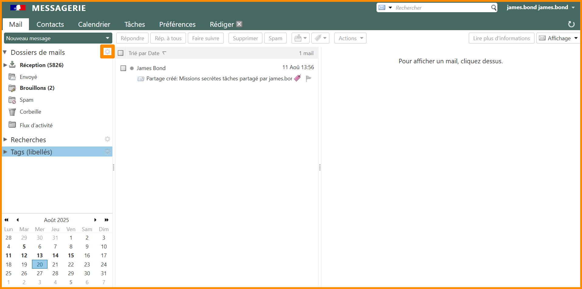Click the purple tag icon on the mail

pyautogui.click(x=297, y=78)
